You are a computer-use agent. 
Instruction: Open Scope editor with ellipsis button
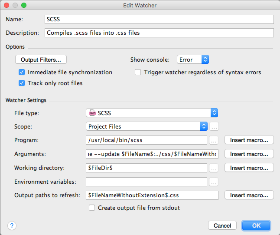pos(214,126)
